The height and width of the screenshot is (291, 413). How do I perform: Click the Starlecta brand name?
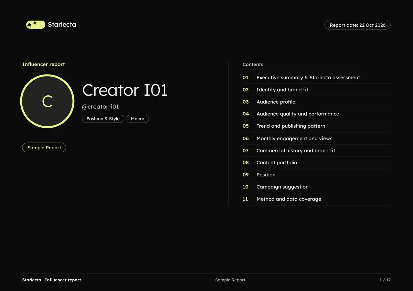(62, 25)
